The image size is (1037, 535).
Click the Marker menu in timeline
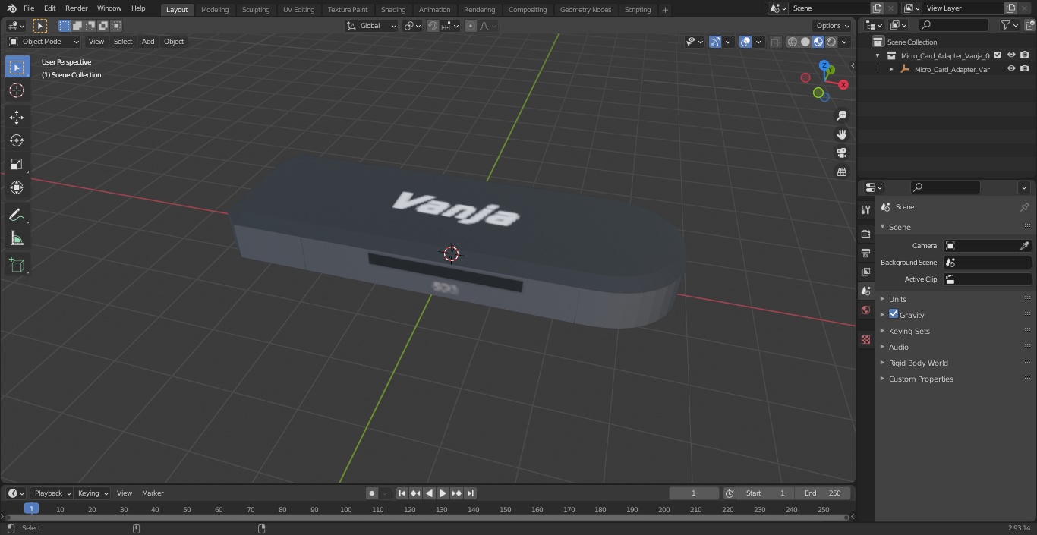(153, 493)
